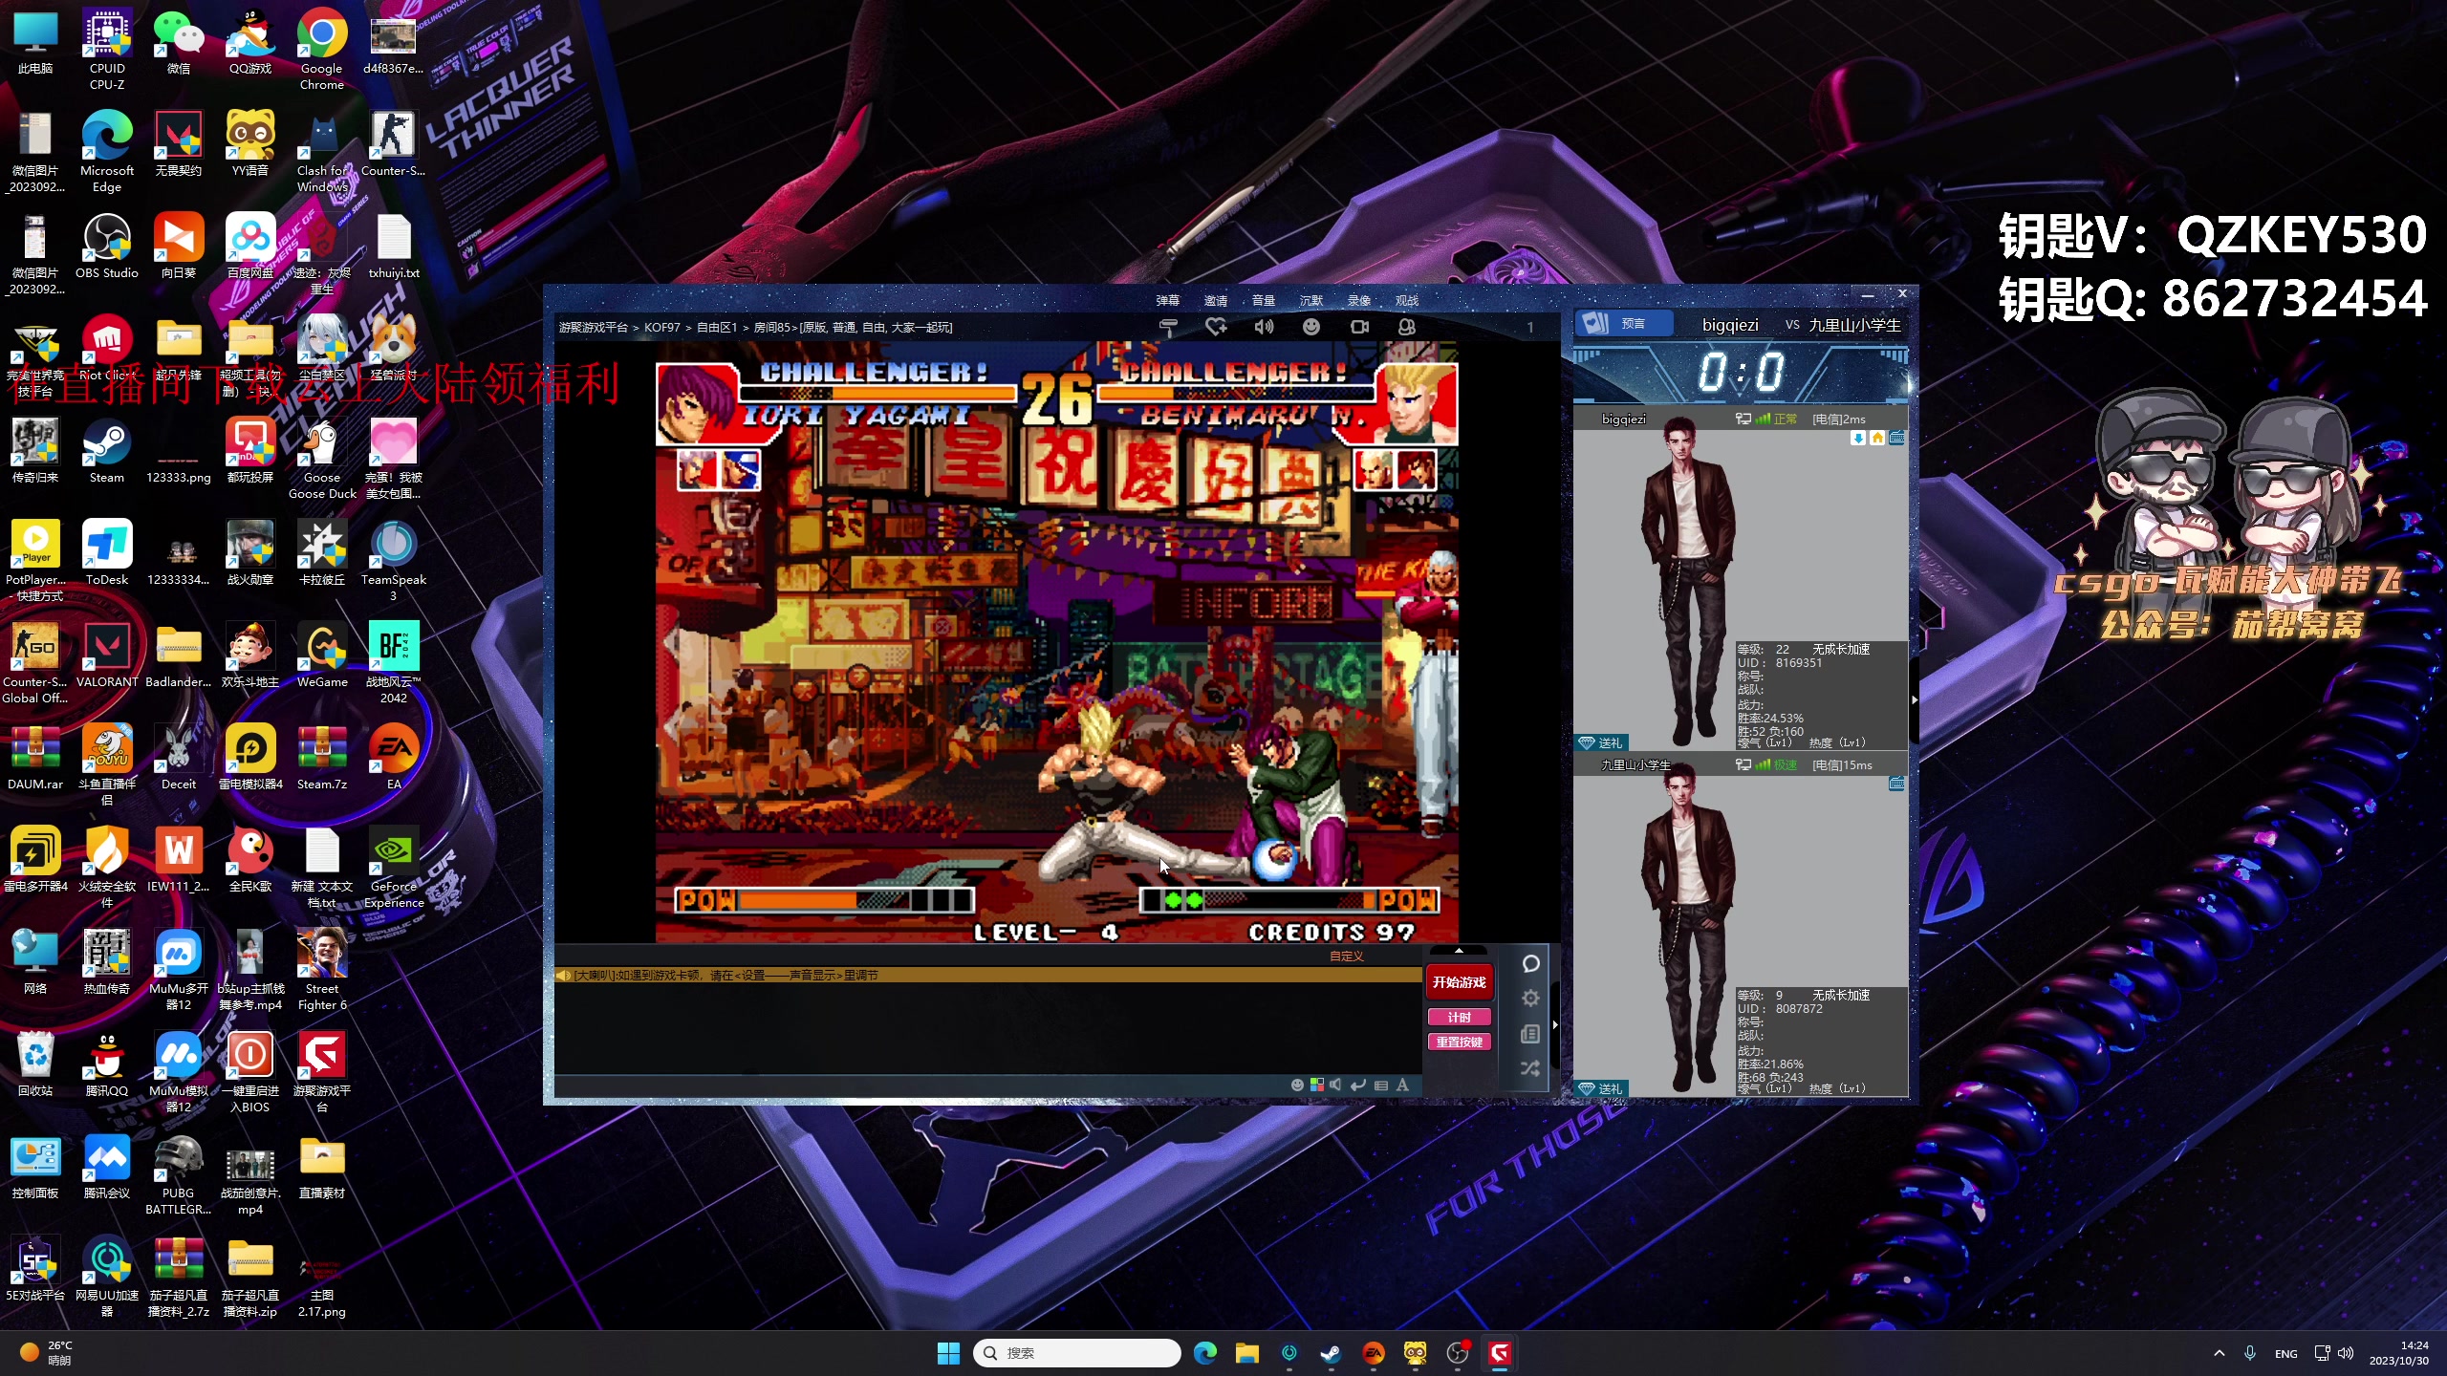This screenshot has width=2447, height=1376.
Task: Open WeGame desktop shortcut
Action: pyautogui.click(x=321, y=656)
